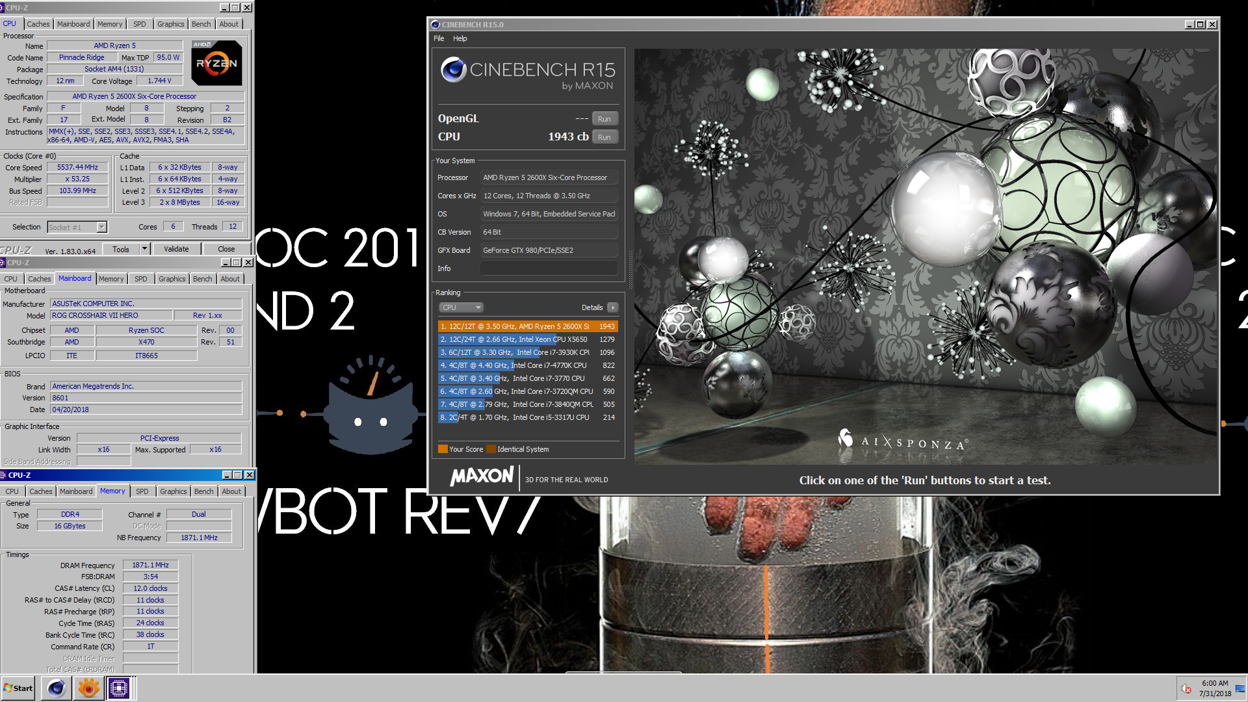Select ranking row 5 Core i7-3770
Image resolution: width=1248 pixels, height=702 pixels.
tap(528, 378)
